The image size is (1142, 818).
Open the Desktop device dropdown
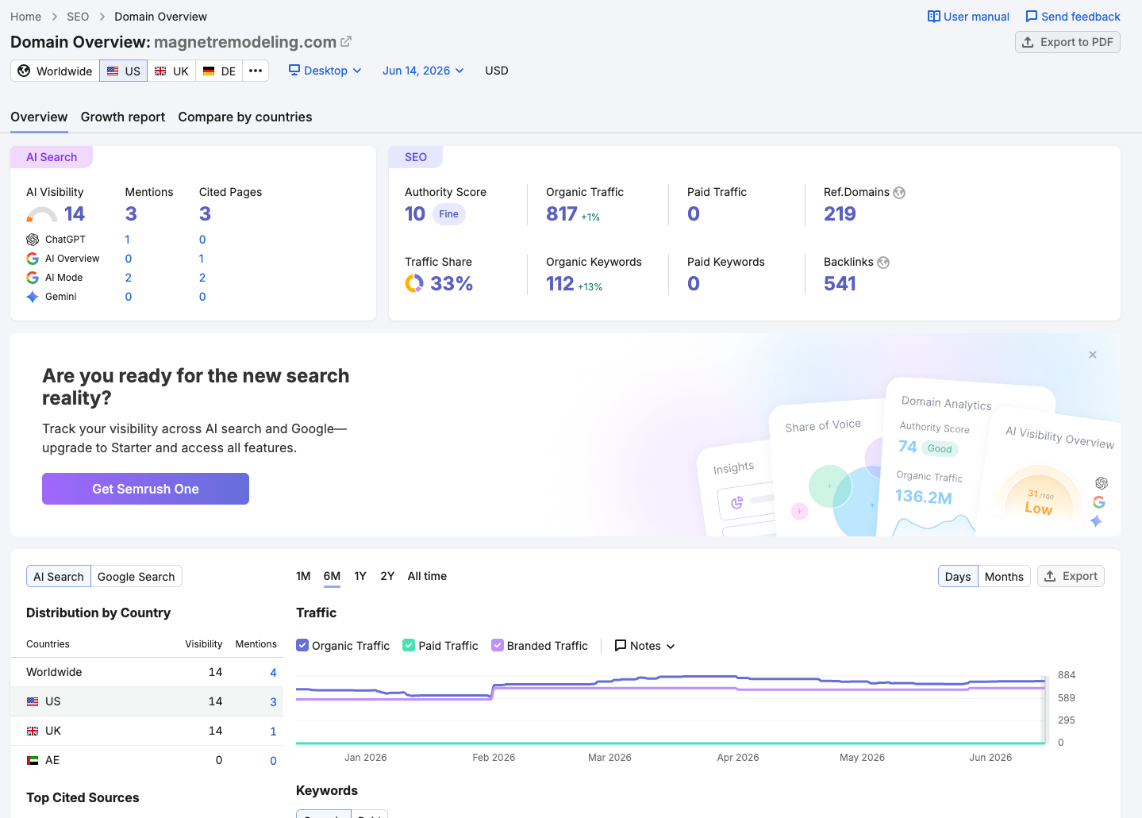pos(325,71)
